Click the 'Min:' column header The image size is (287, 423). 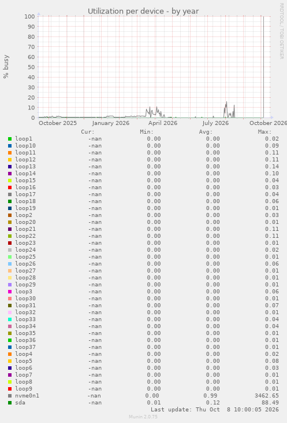tap(147, 132)
